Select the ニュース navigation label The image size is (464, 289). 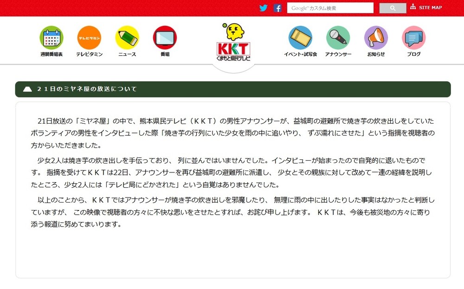127,53
